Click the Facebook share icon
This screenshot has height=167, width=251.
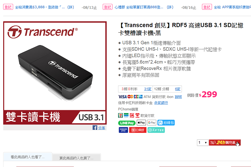[x=95, y=127]
